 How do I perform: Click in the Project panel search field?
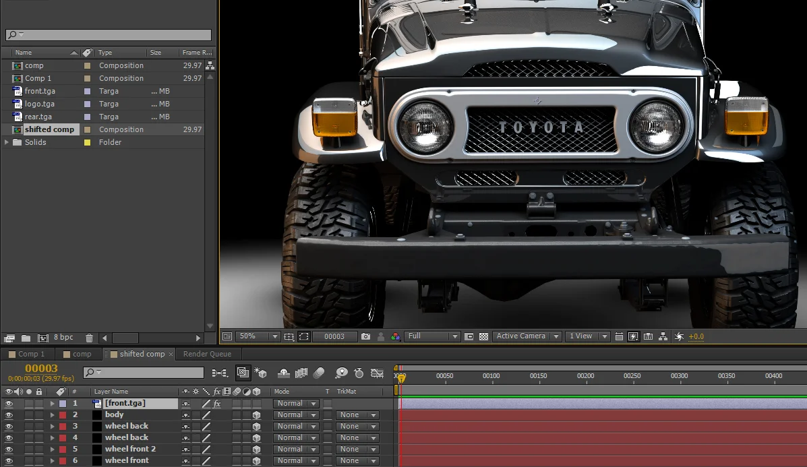coord(108,35)
